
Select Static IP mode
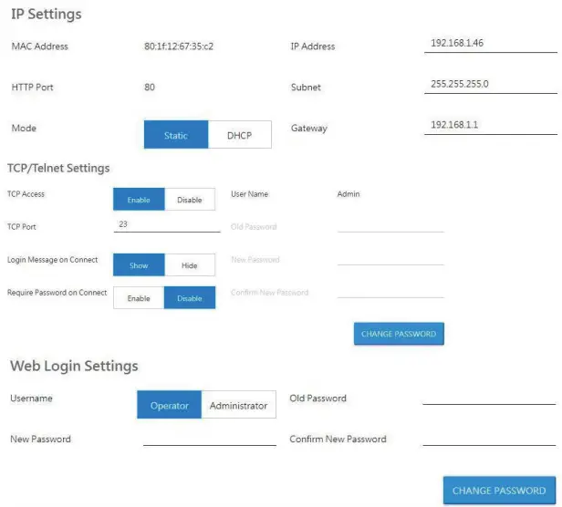coord(176,135)
